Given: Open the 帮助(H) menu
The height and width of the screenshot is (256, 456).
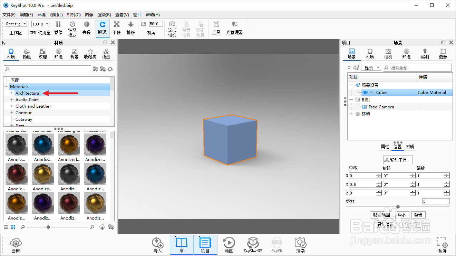Looking at the screenshot, I should tap(153, 15).
